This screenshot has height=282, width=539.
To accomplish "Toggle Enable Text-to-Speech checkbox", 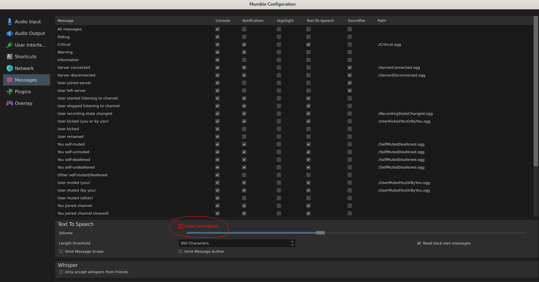I will 181,226.
